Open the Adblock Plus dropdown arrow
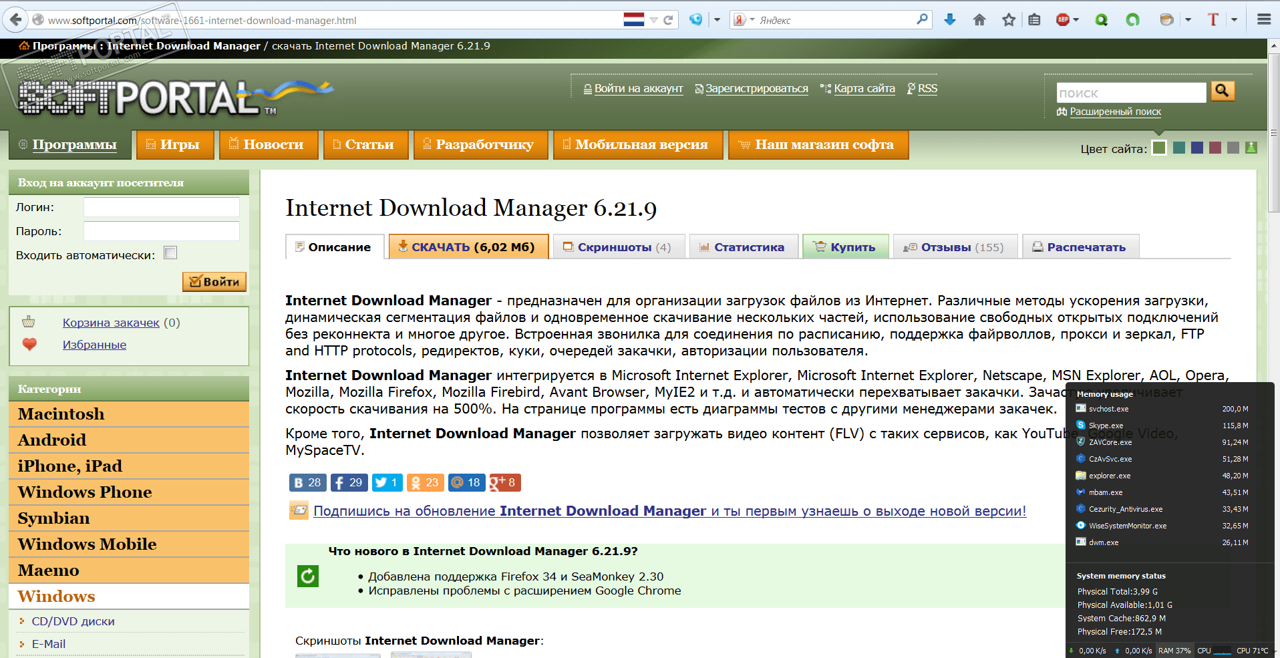 (x=1076, y=19)
